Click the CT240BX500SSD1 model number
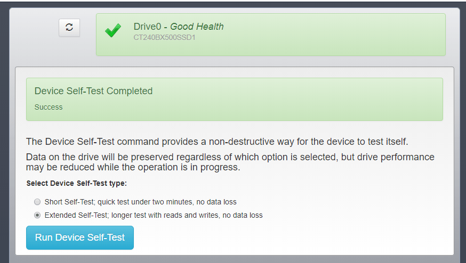 tap(164, 38)
